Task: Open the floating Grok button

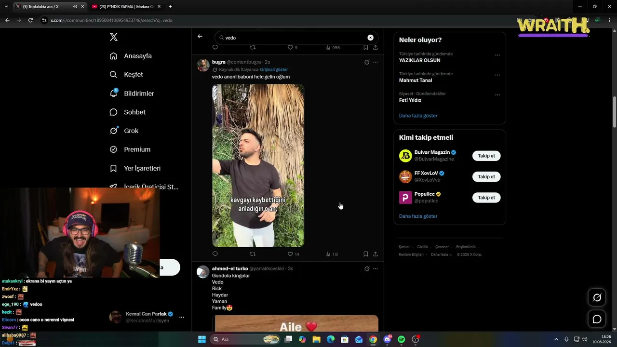Action: (x=597, y=298)
